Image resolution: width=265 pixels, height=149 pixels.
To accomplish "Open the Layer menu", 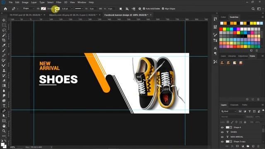I will click(34, 2).
